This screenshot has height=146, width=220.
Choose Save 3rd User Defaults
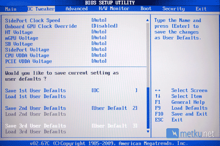(35, 126)
